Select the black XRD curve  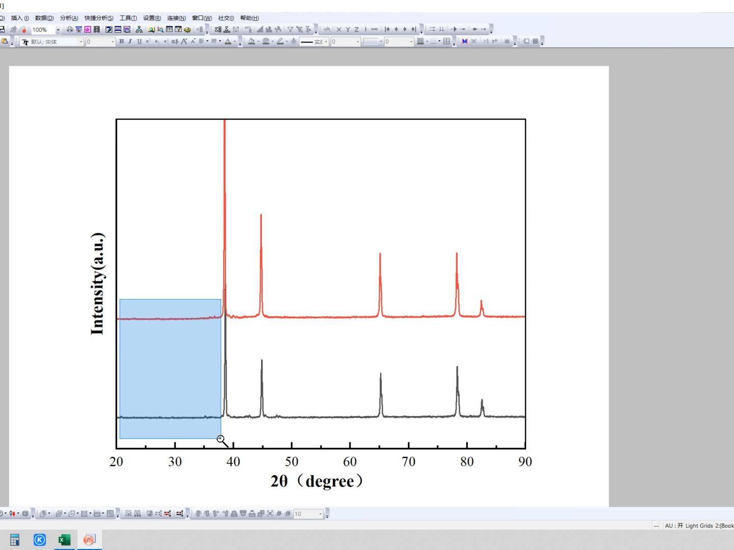click(321, 417)
